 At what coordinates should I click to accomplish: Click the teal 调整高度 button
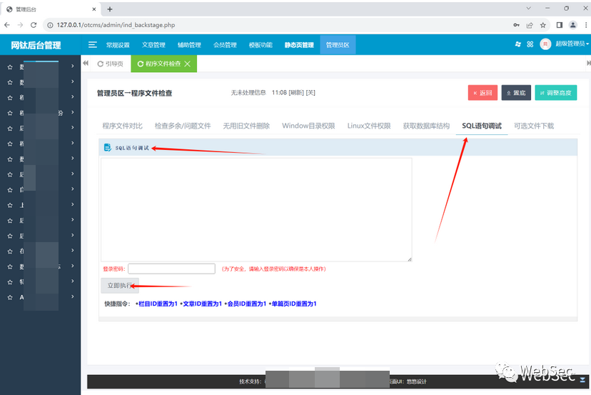(x=556, y=93)
